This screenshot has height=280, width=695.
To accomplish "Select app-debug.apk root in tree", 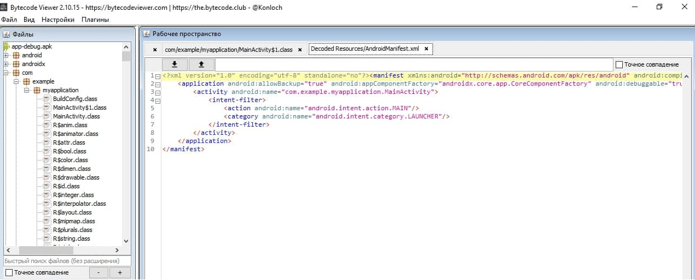I will pyautogui.click(x=31, y=46).
